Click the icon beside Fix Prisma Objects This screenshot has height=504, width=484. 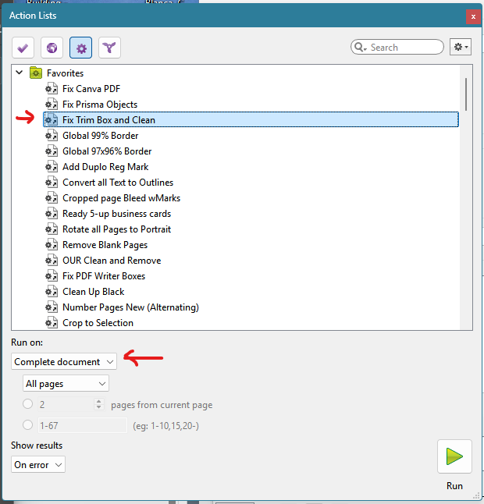pos(52,104)
